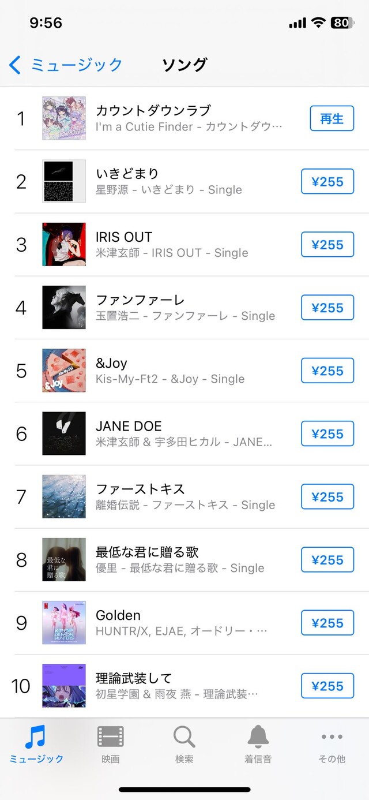
Task: Play カウントダウンラブ with the 再生 button
Action: click(332, 118)
